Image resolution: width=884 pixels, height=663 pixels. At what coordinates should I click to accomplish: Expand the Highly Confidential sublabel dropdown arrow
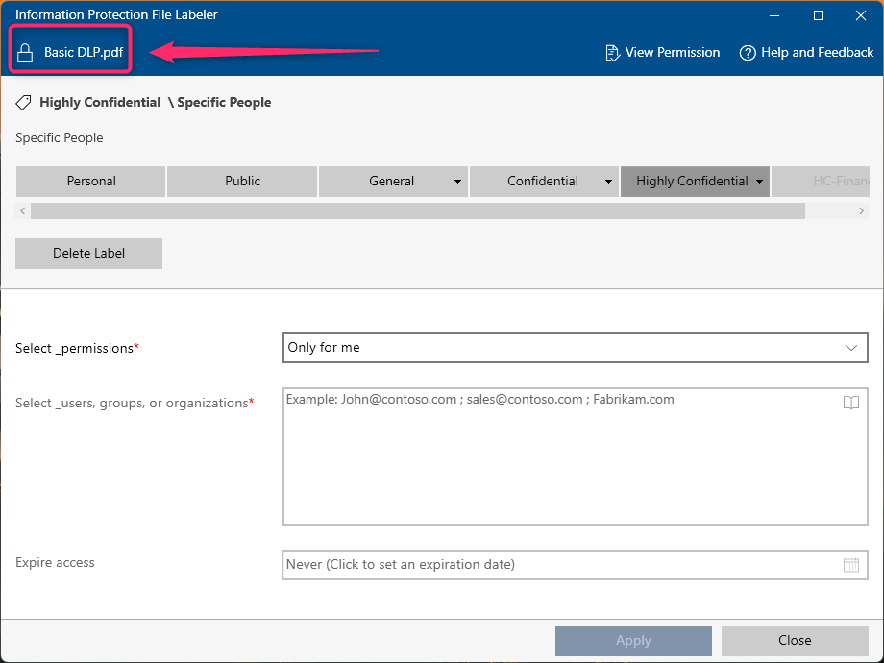coord(759,182)
